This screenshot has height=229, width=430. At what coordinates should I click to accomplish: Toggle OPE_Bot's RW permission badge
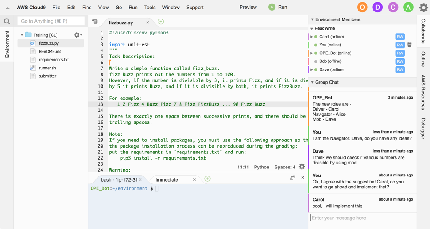(400, 53)
